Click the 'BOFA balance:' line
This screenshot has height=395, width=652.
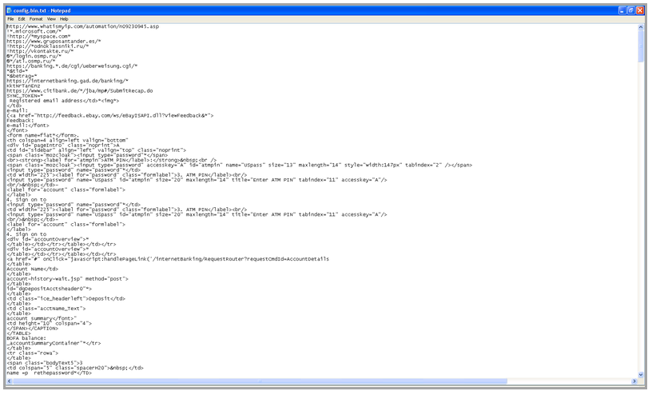(26, 338)
